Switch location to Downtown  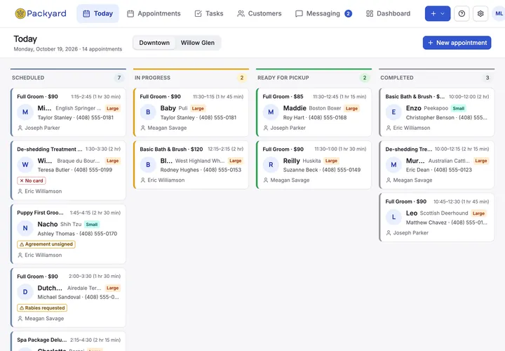pyautogui.click(x=154, y=43)
